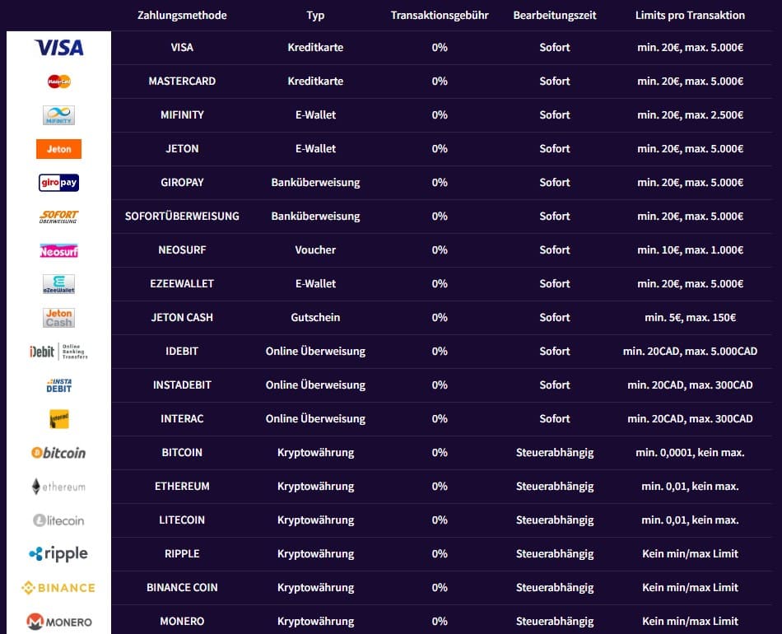Select the Binance logo
The height and width of the screenshot is (634, 782).
tap(58, 588)
